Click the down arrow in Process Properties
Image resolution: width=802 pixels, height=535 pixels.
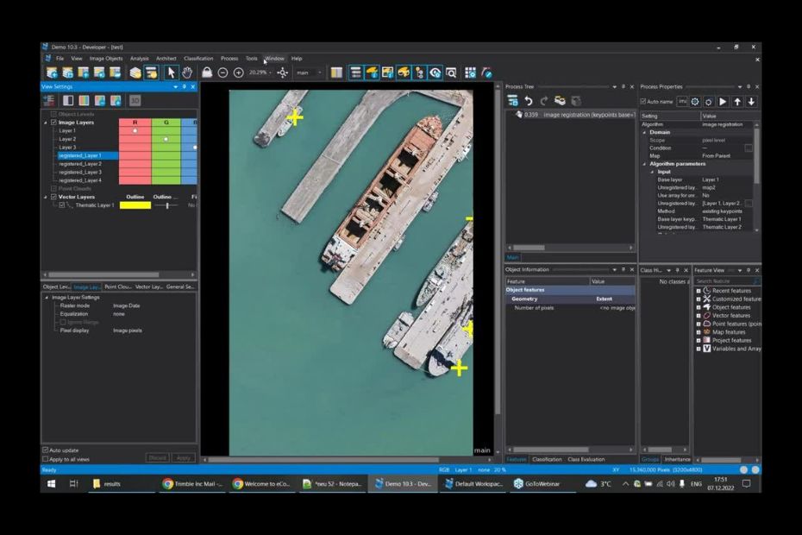(x=751, y=101)
